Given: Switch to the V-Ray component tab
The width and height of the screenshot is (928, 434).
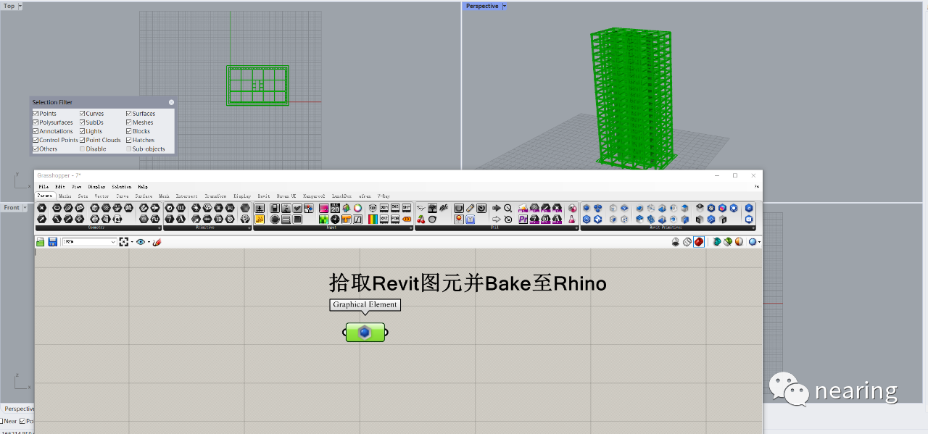Looking at the screenshot, I should pos(384,196).
